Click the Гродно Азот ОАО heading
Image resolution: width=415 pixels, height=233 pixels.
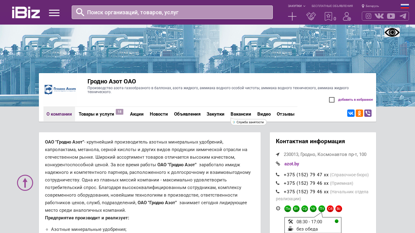coord(112,81)
